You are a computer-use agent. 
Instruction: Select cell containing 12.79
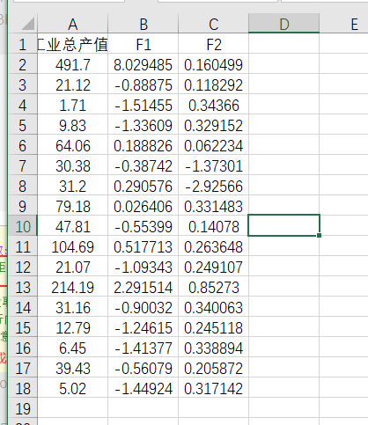tap(73, 327)
